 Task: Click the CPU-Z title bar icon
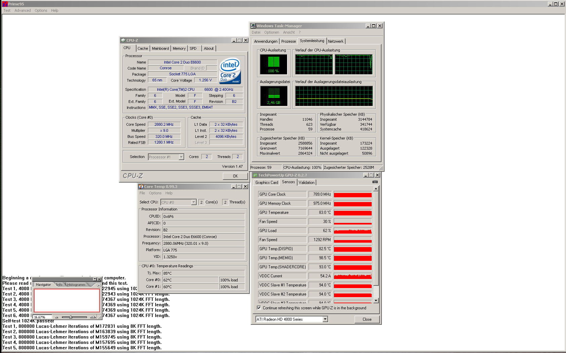tap(123, 40)
